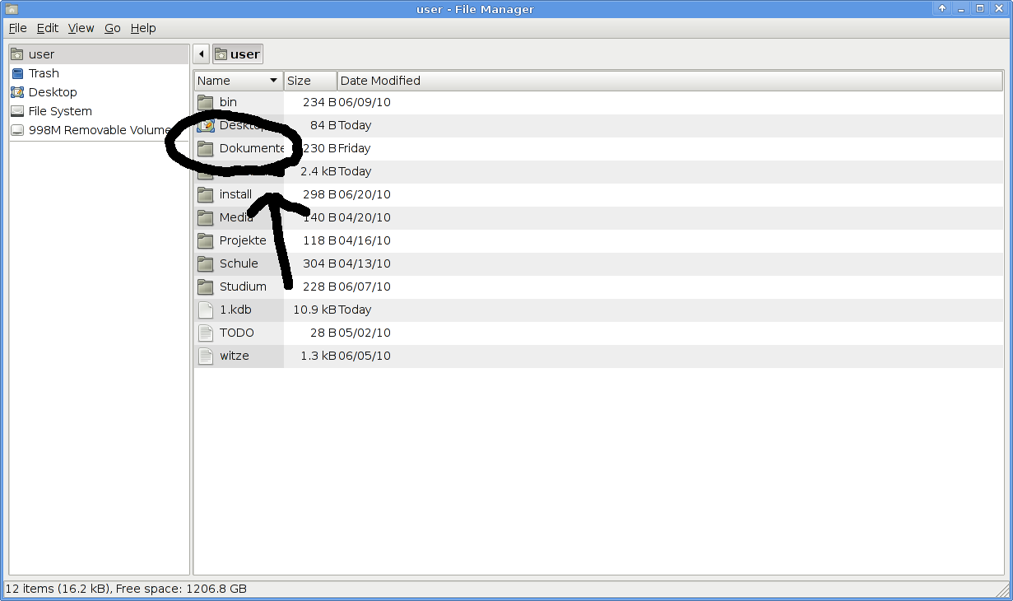Select the TODO text file icon

206,333
